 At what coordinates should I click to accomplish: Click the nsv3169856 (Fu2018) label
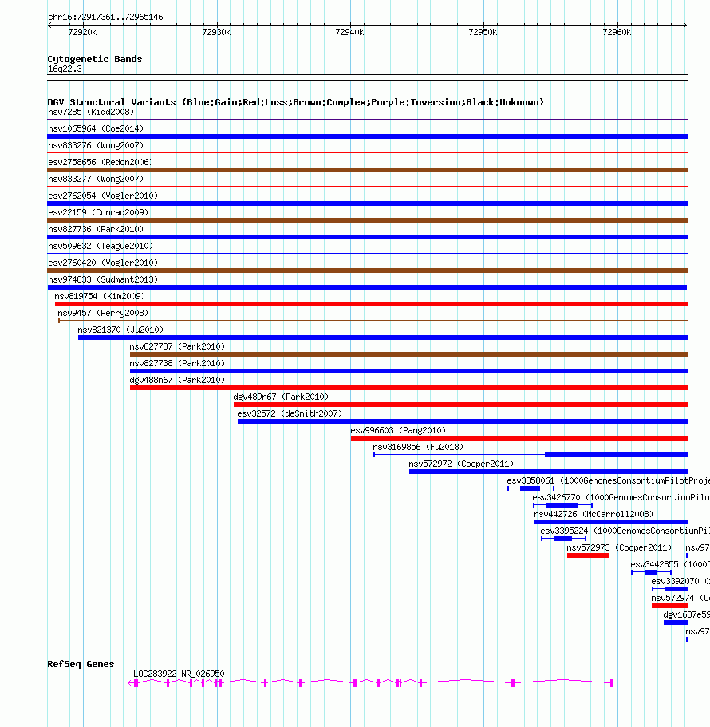[x=418, y=447]
